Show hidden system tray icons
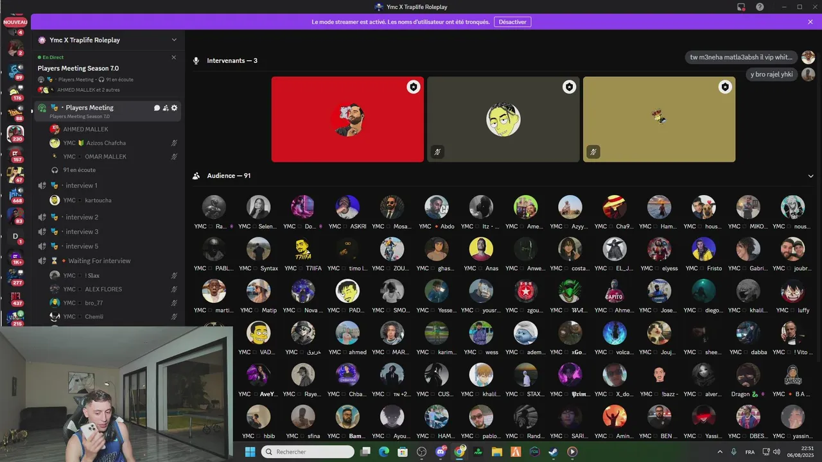822x462 pixels. [x=719, y=452]
